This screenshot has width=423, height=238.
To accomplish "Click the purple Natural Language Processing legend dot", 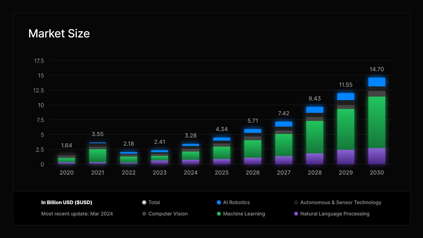I will pyautogui.click(x=296, y=214).
